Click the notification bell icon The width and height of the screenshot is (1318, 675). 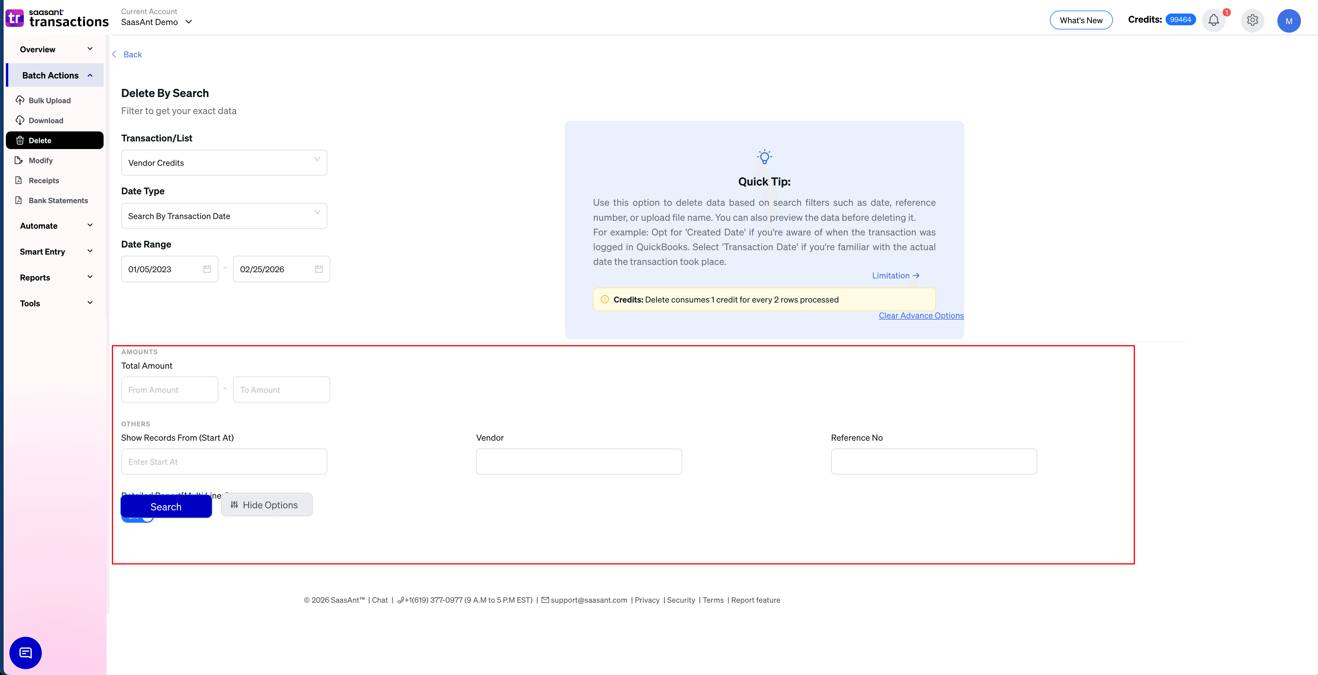click(1213, 21)
